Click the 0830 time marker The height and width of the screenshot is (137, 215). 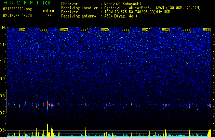207,29
